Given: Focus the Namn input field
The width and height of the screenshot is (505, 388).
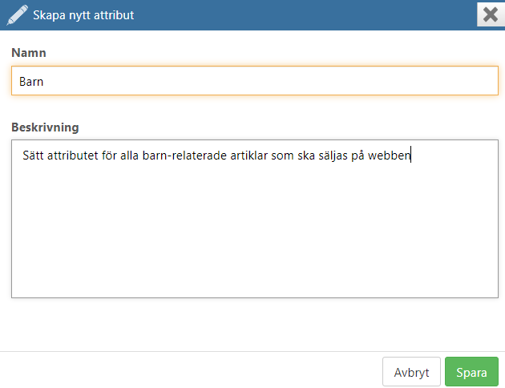Looking at the screenshot, I should (x=255, y=81).
